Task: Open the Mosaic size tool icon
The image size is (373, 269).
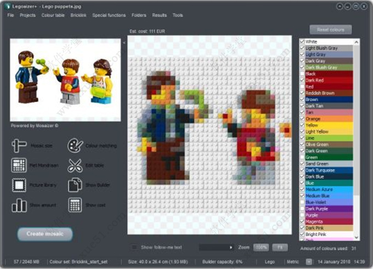Action: [x=19, y=145]
